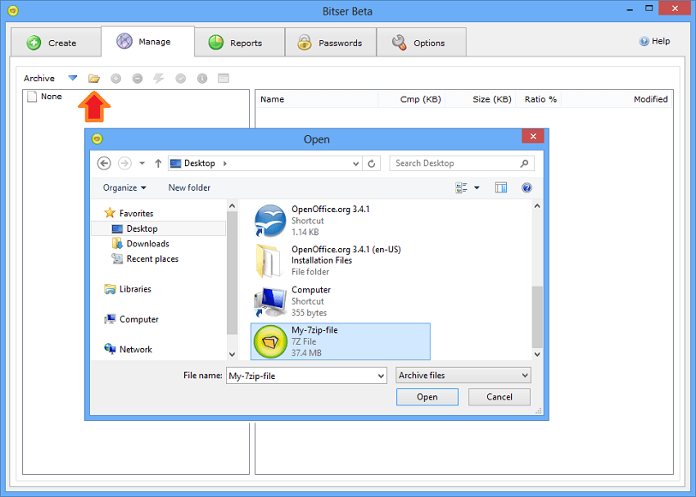Click file list scrollbar up arrow
696x497 pixels.
[537, 205]
